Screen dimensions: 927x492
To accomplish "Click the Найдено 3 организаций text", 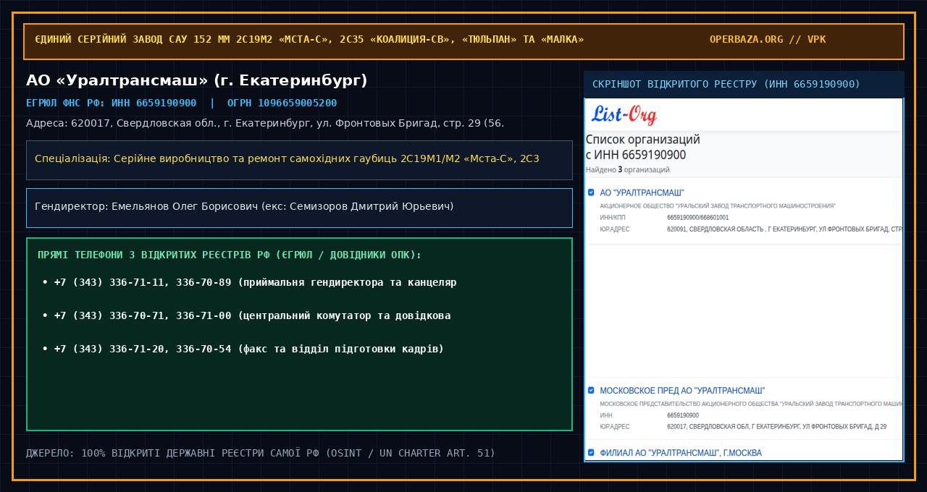I will click(627, 169).
